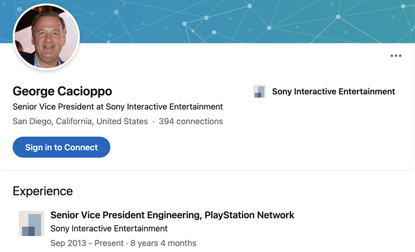Click the Experience section heading

[43, 191]
